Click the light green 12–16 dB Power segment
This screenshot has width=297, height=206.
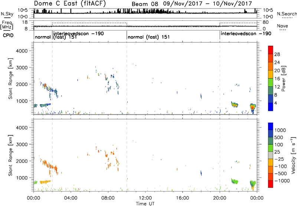[271, 82]
